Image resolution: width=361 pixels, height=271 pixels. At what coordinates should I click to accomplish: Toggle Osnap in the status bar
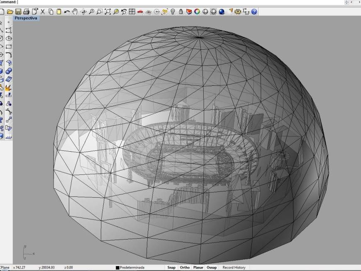[212, 268]
